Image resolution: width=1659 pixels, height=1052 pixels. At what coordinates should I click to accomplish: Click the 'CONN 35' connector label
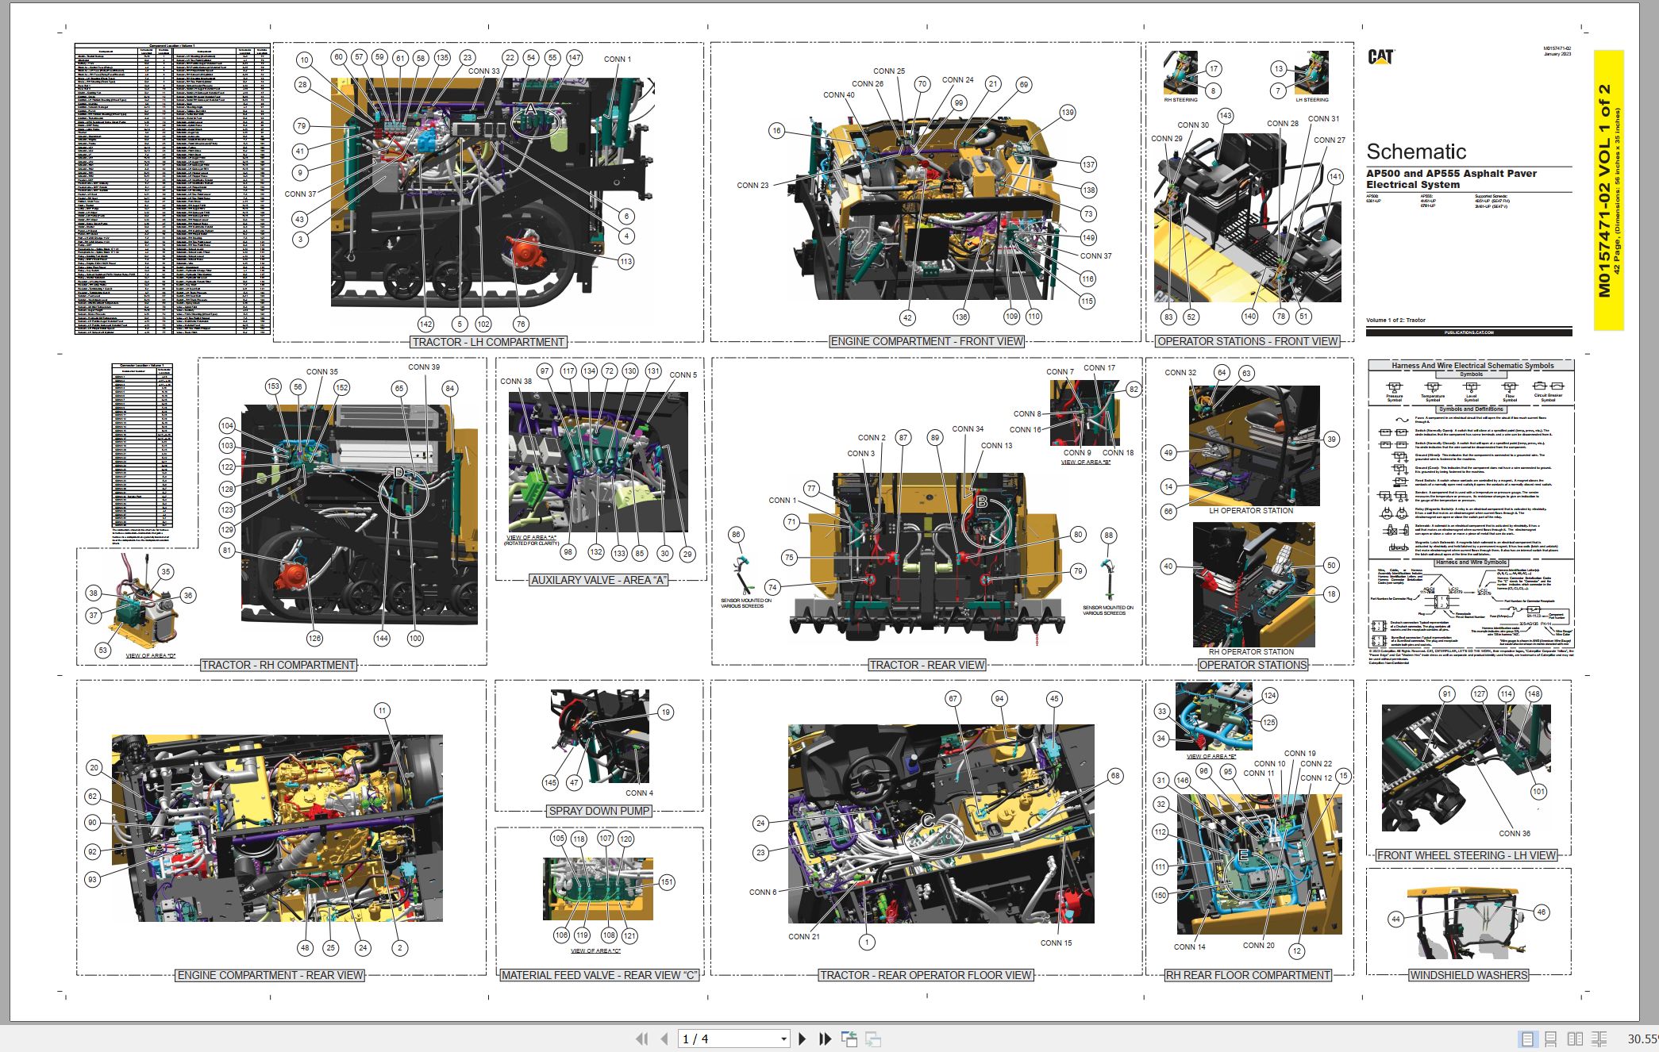coord(322,372)
